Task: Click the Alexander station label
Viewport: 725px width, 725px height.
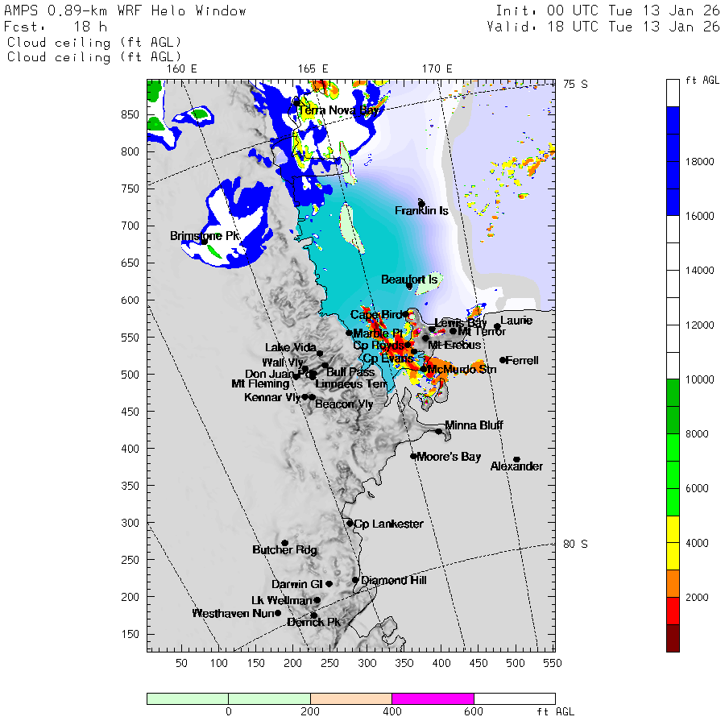Action: click(516, 466)
